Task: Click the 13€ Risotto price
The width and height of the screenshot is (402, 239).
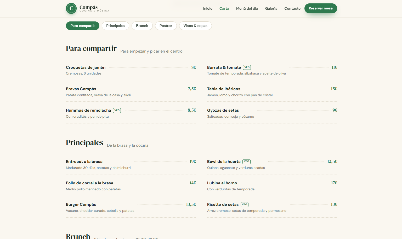Action: coord(334,204)
